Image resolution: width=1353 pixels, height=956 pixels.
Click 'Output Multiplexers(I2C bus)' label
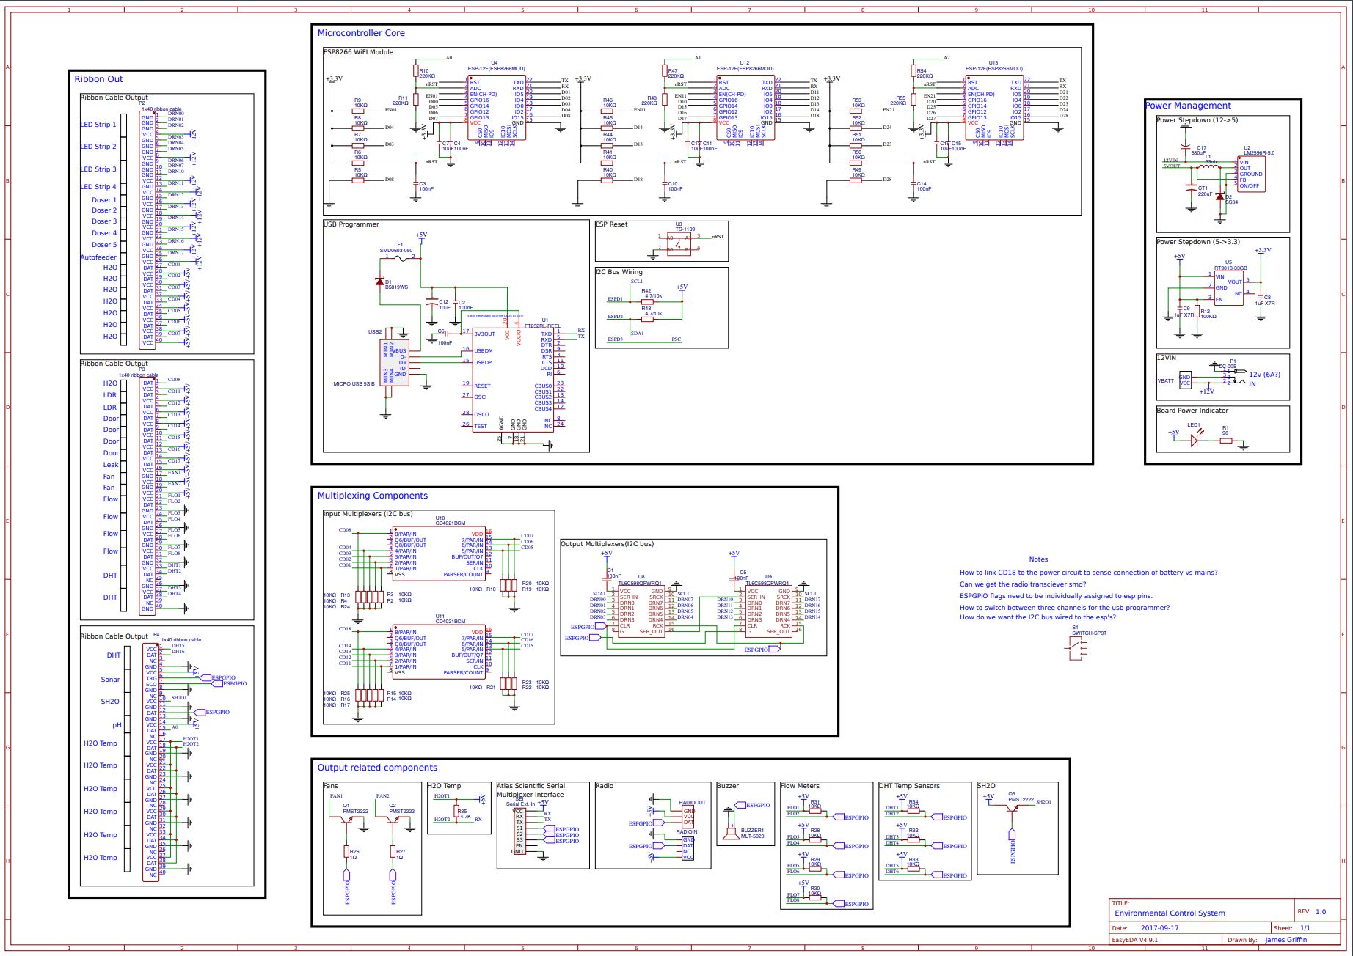click(607, 544)
